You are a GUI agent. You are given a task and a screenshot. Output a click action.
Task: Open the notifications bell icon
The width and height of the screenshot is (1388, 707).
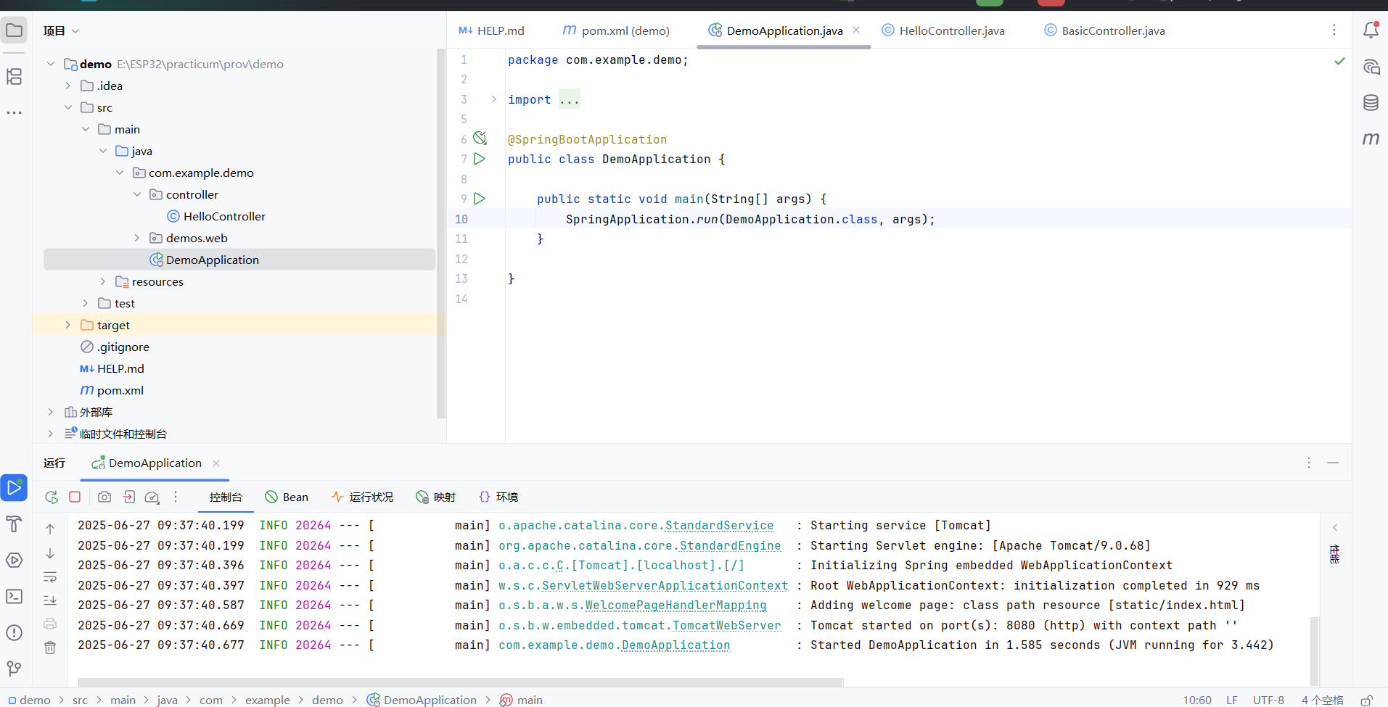click(1371, 30)
